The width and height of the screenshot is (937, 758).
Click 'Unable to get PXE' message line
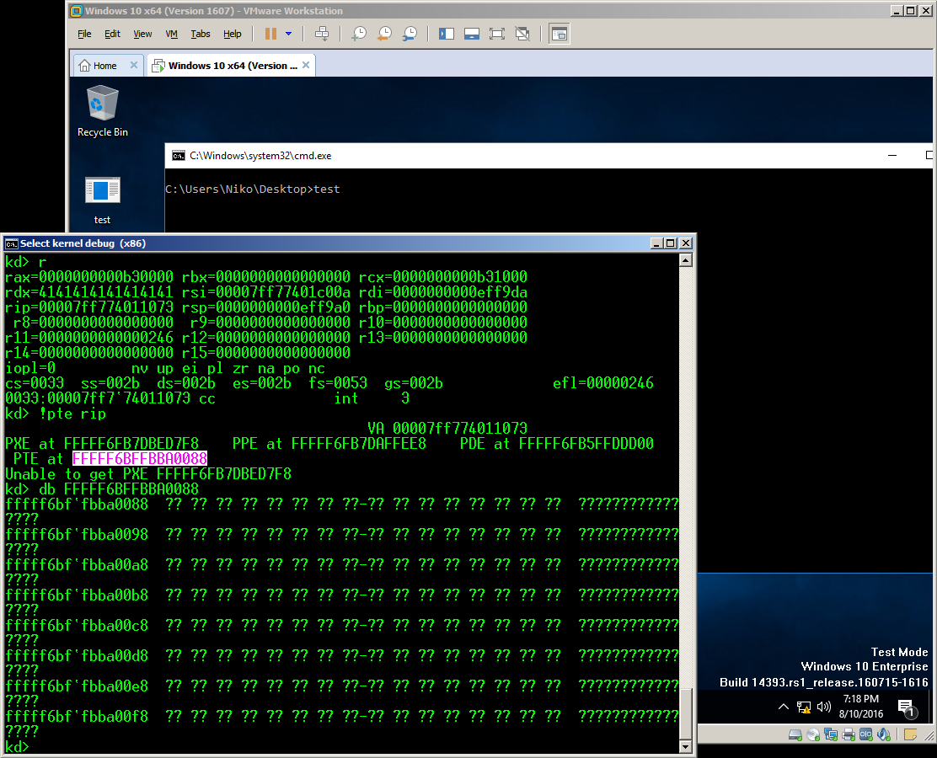point(148,474)
